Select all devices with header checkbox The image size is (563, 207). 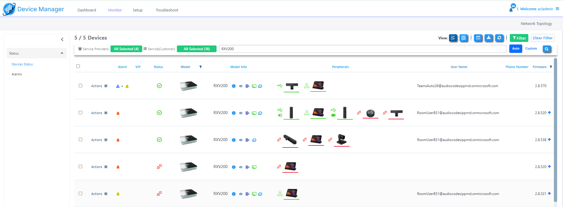(x=78, y=66)
